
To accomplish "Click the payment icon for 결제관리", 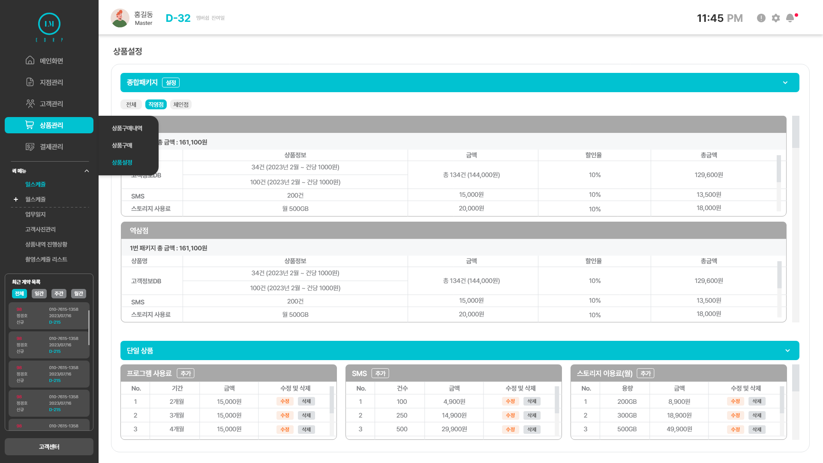I will (x=30, y=147).
